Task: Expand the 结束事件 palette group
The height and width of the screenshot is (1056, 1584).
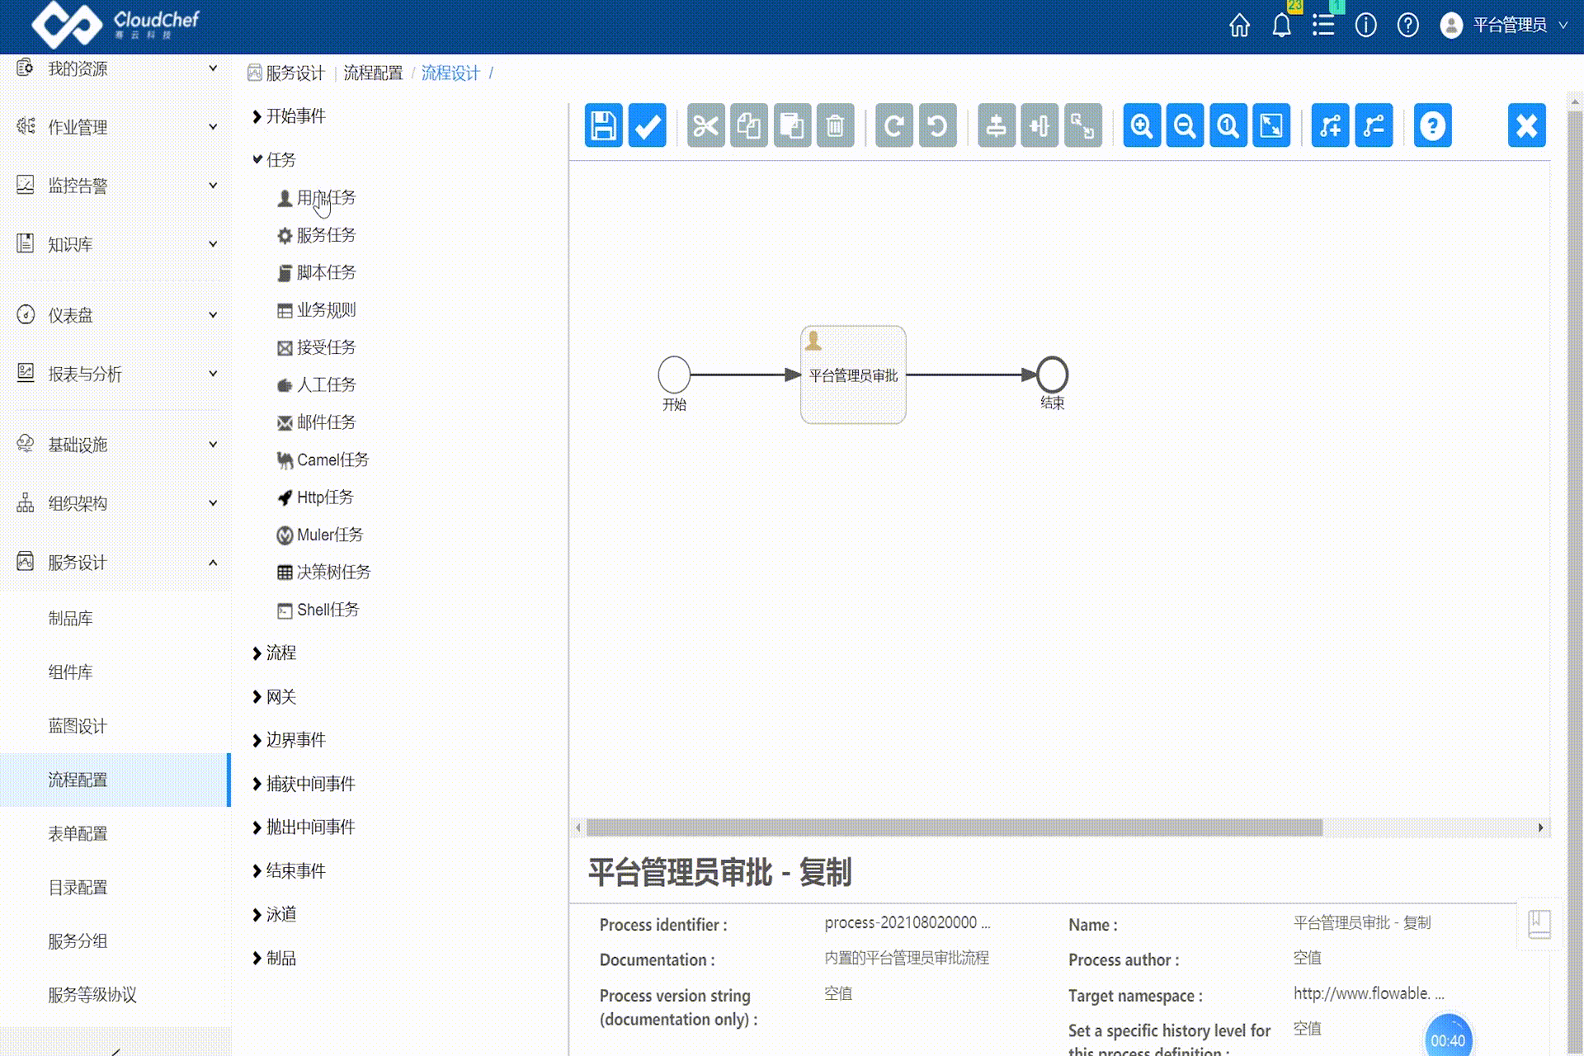Action: pos(289,871)
